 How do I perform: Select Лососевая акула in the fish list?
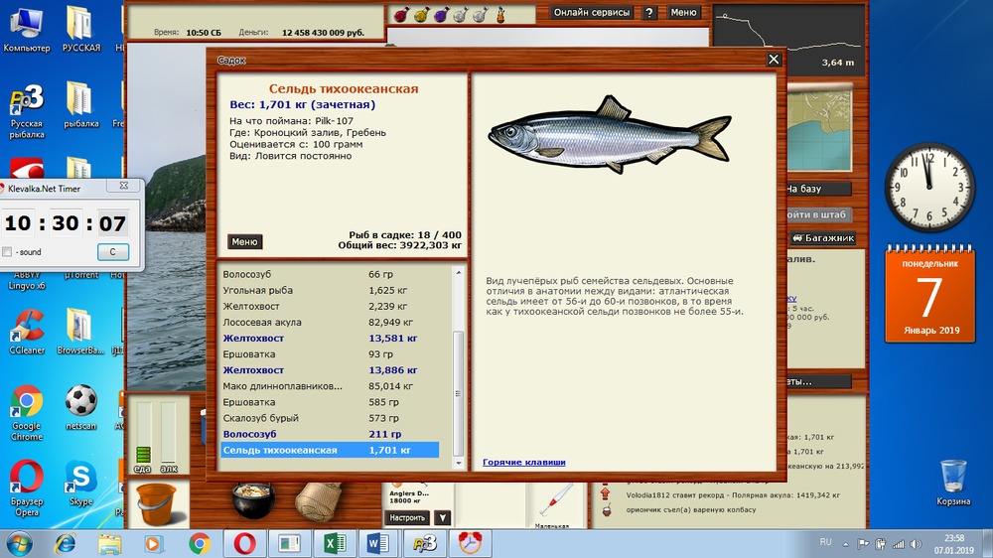pos(263,323)
